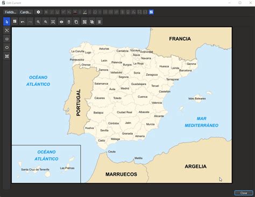Click the remove formatting eraser
This screenshot has width=255, height=197.
95,12
